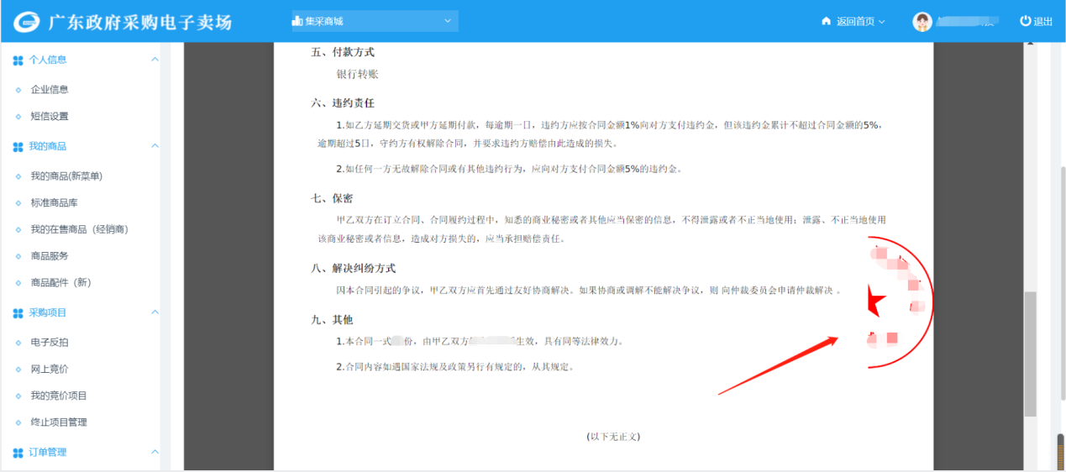Click the 八、解决纠纷方式 heading
Screen dimensions: 1066x472
[x=354, y=268]
